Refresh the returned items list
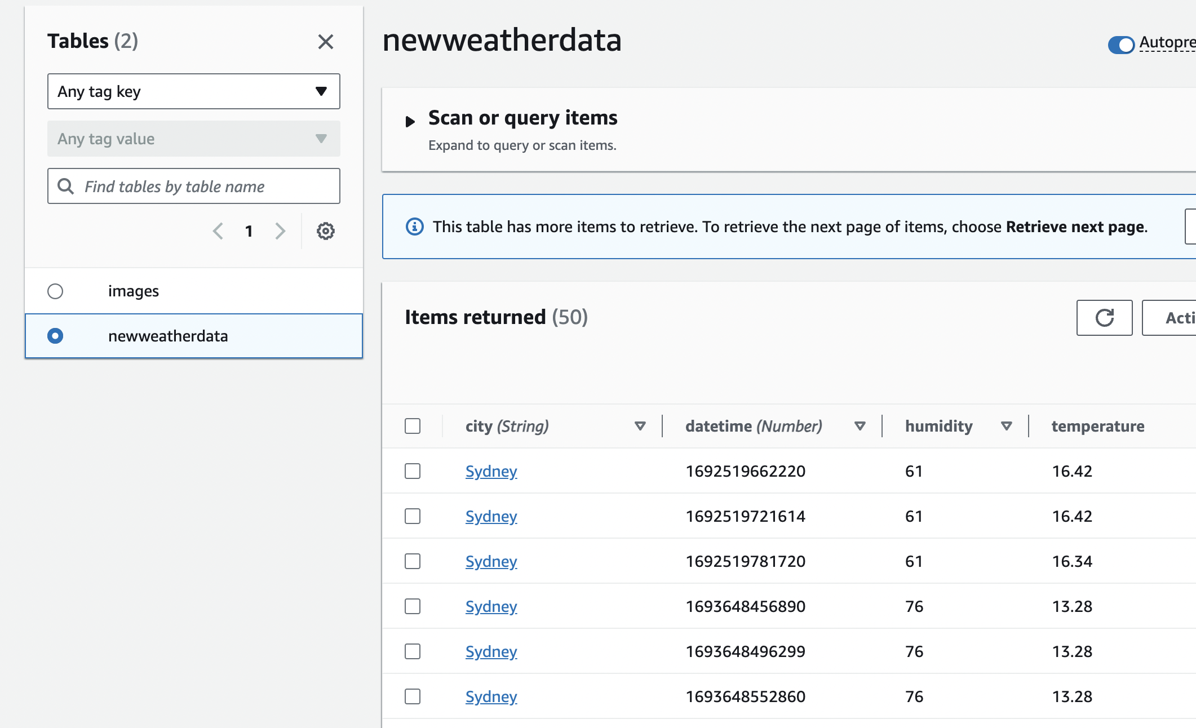Viewport: 1196px width, 728px height. tap(1104, 318)
